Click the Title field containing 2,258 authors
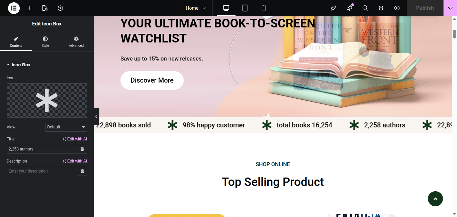457x217 pixels. (42, 149)
